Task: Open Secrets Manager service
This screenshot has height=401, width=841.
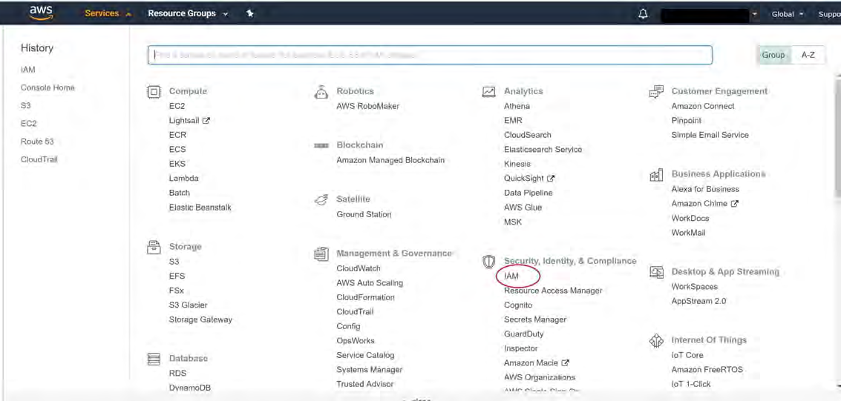Action: (x=534, y=319)
